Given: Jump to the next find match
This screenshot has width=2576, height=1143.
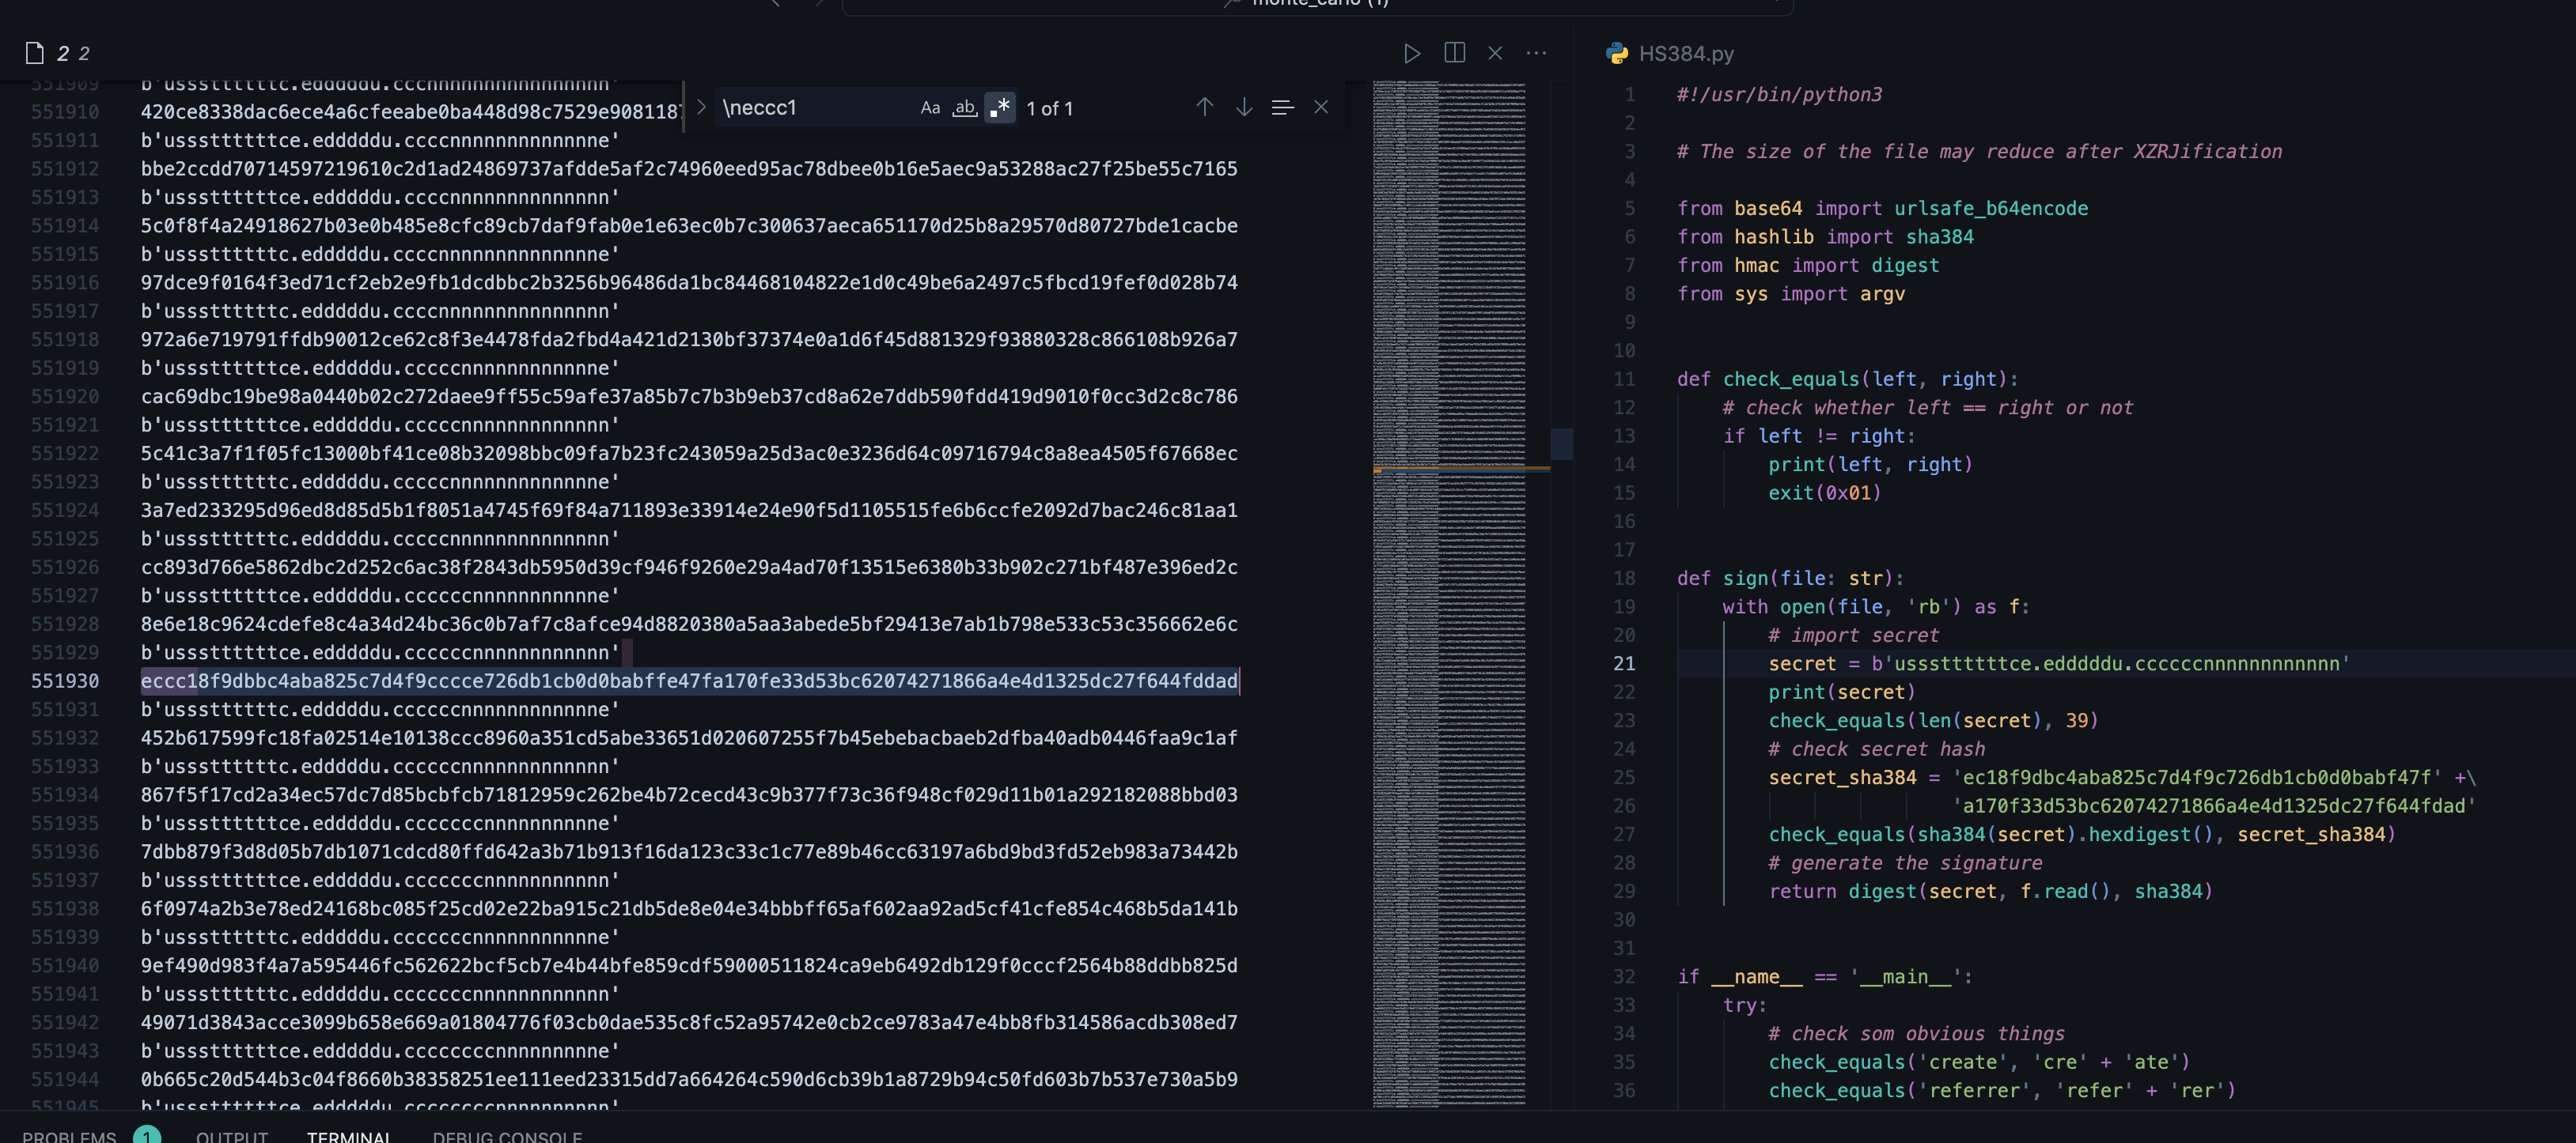Looking at the screenshot, I should (x=1243, y=107).
